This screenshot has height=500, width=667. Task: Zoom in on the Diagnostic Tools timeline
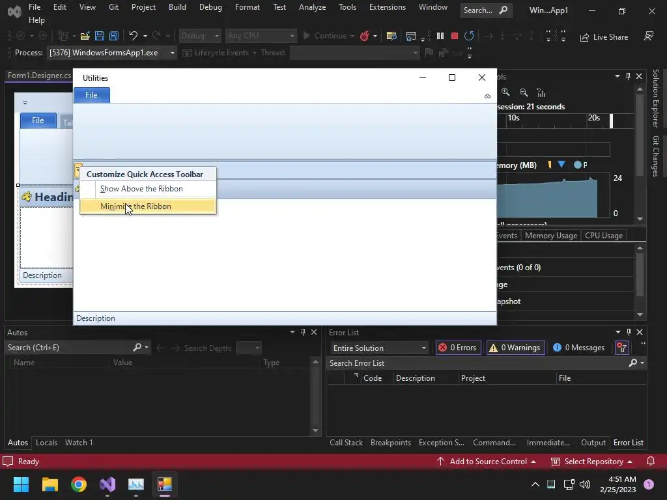505,92
